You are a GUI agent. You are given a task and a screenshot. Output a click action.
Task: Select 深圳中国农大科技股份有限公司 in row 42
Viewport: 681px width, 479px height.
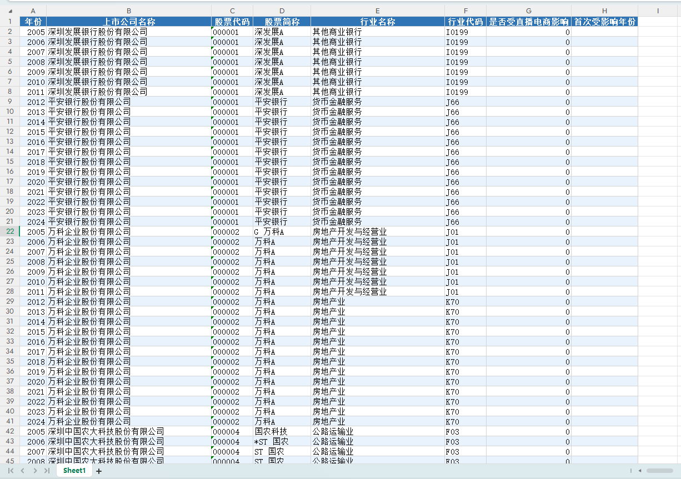tap(129, 431)
